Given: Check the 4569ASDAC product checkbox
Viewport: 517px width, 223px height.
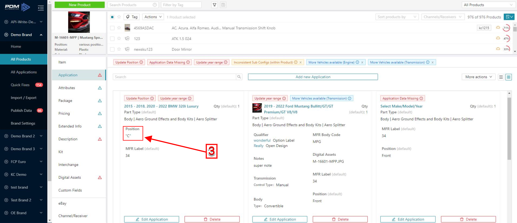Looking at the screenshot, I should (112, 28).
